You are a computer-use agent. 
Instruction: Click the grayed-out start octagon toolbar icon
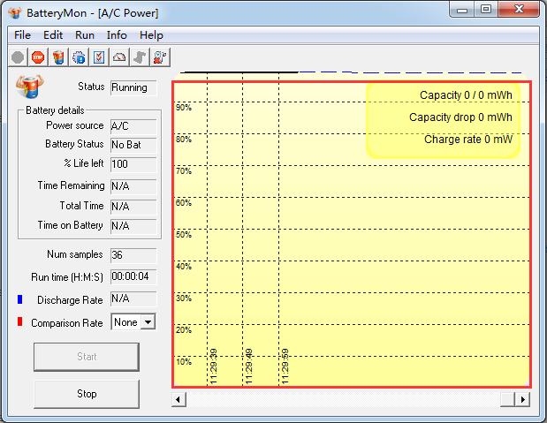18,57
